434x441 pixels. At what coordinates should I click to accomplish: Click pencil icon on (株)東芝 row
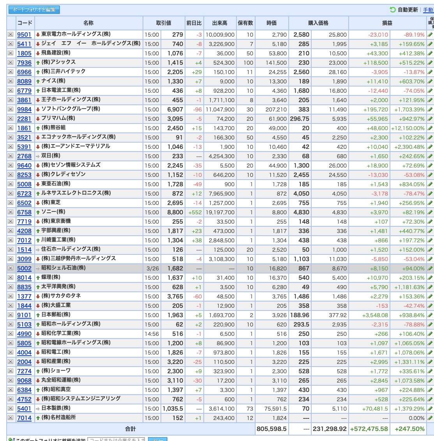430,203
